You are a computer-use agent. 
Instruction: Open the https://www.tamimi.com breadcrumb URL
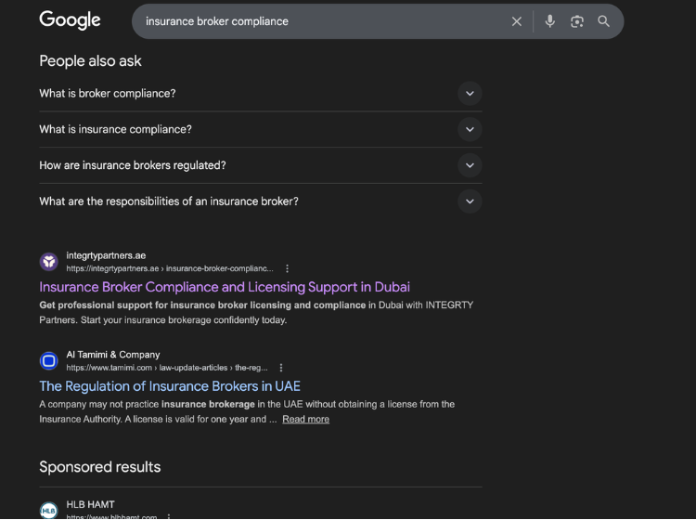167,368
